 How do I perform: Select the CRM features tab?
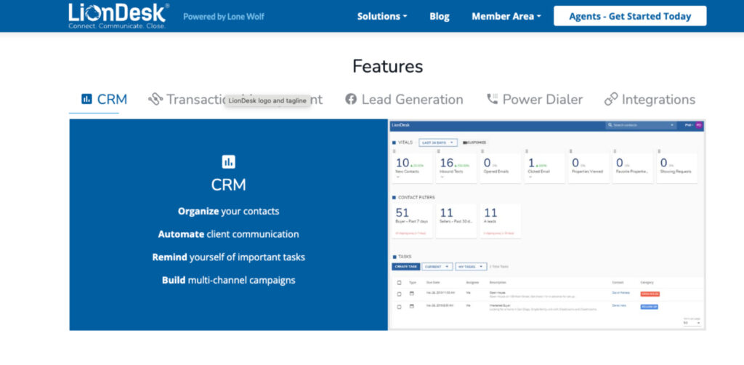pyautogui.click(x=104, y=99)
